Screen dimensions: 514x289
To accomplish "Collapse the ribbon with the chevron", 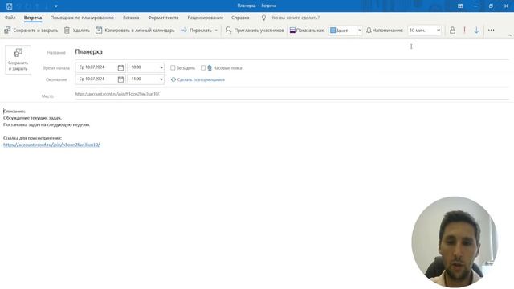I will (509, 35).
